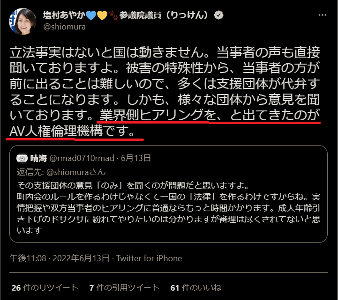Open the 晴海 username in the quoted tweet
Viewport: 338px width, 300px height.
38,158
